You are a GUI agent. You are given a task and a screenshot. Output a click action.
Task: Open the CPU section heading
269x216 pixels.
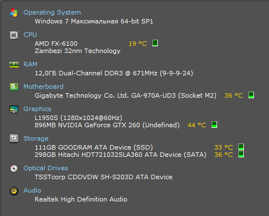(x=30, y=35)
